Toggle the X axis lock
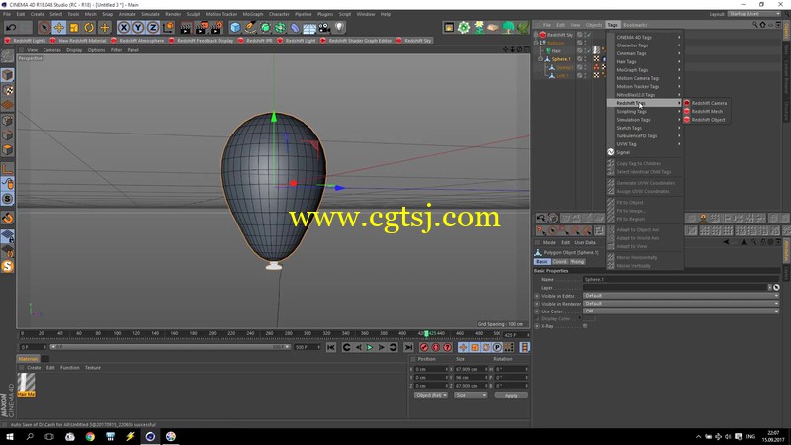The height and width of the screenshot is (445, 791). coord(124,28)
